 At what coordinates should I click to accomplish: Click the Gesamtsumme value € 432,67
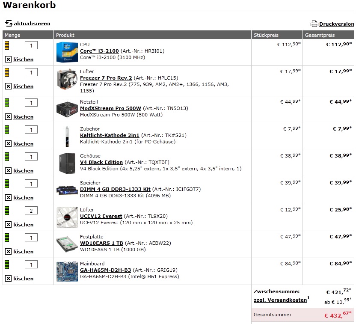(338, 315)
